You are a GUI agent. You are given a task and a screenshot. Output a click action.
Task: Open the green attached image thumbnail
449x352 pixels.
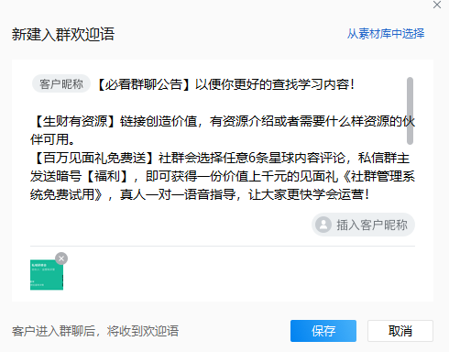[x=47, y=275]
